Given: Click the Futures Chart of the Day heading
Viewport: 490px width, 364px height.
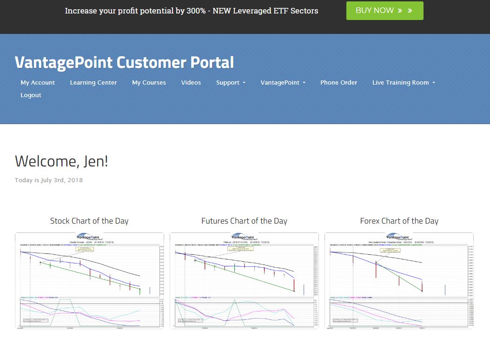Looking at the screenshot, I should 244,221.
